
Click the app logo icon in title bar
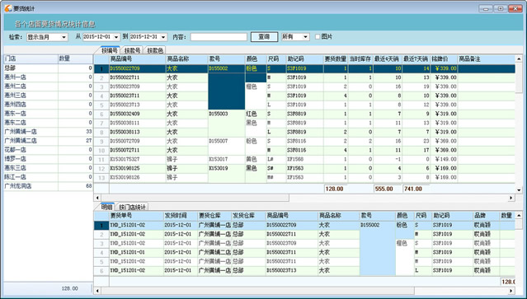(x=8, y=8)
